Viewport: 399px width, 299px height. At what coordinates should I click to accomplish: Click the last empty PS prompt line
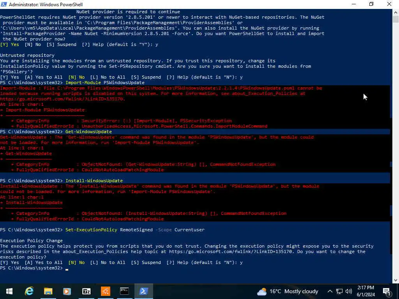point(34,268)
